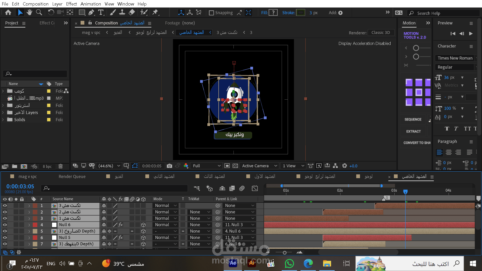Toggle Frame Blending icon in timeline
The height and width of the screenshot is (271, 482).
[232, 188]
